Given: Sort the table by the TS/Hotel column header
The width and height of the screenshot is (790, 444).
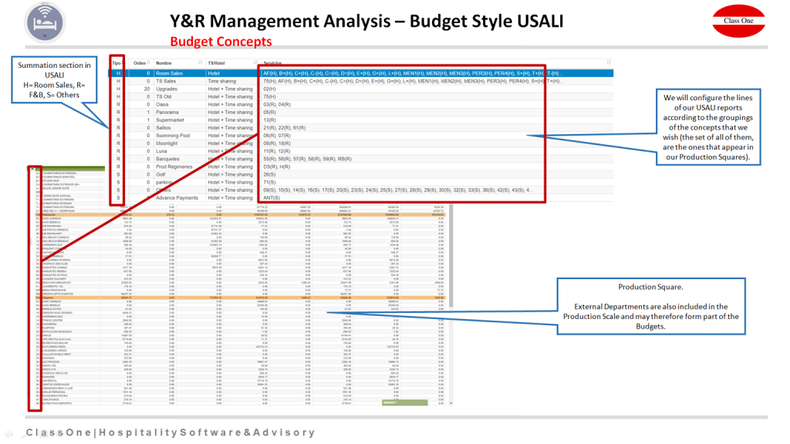Looking at the screenshot, I should (216, 63).
